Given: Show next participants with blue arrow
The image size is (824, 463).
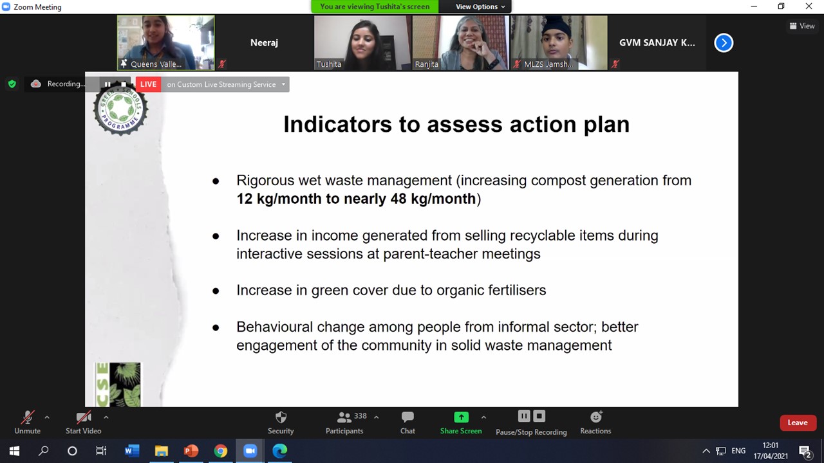Looking at the screenshot, I should pyautogui.click(x=724, y=43).
